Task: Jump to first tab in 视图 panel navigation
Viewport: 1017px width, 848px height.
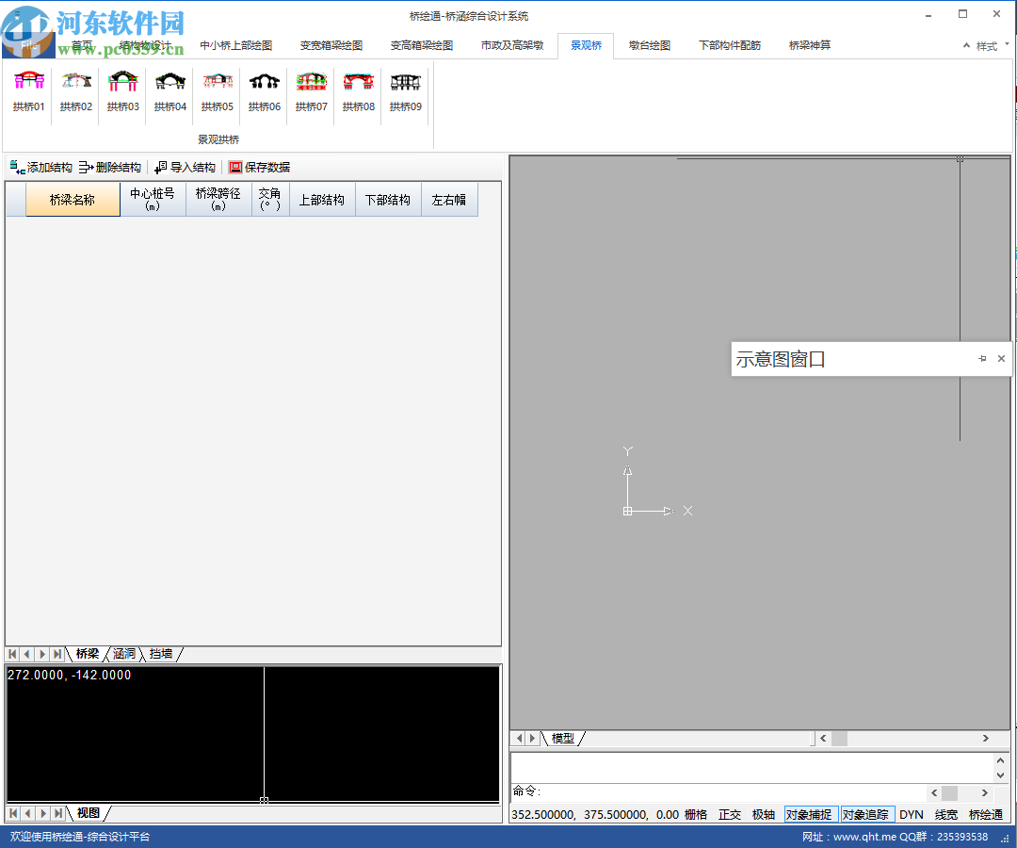Action: tap(13, 813)
